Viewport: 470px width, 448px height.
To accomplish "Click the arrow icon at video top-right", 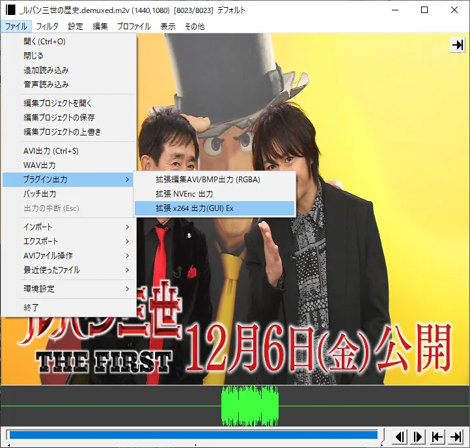I will pyautogui.click(x=458, y=44).
